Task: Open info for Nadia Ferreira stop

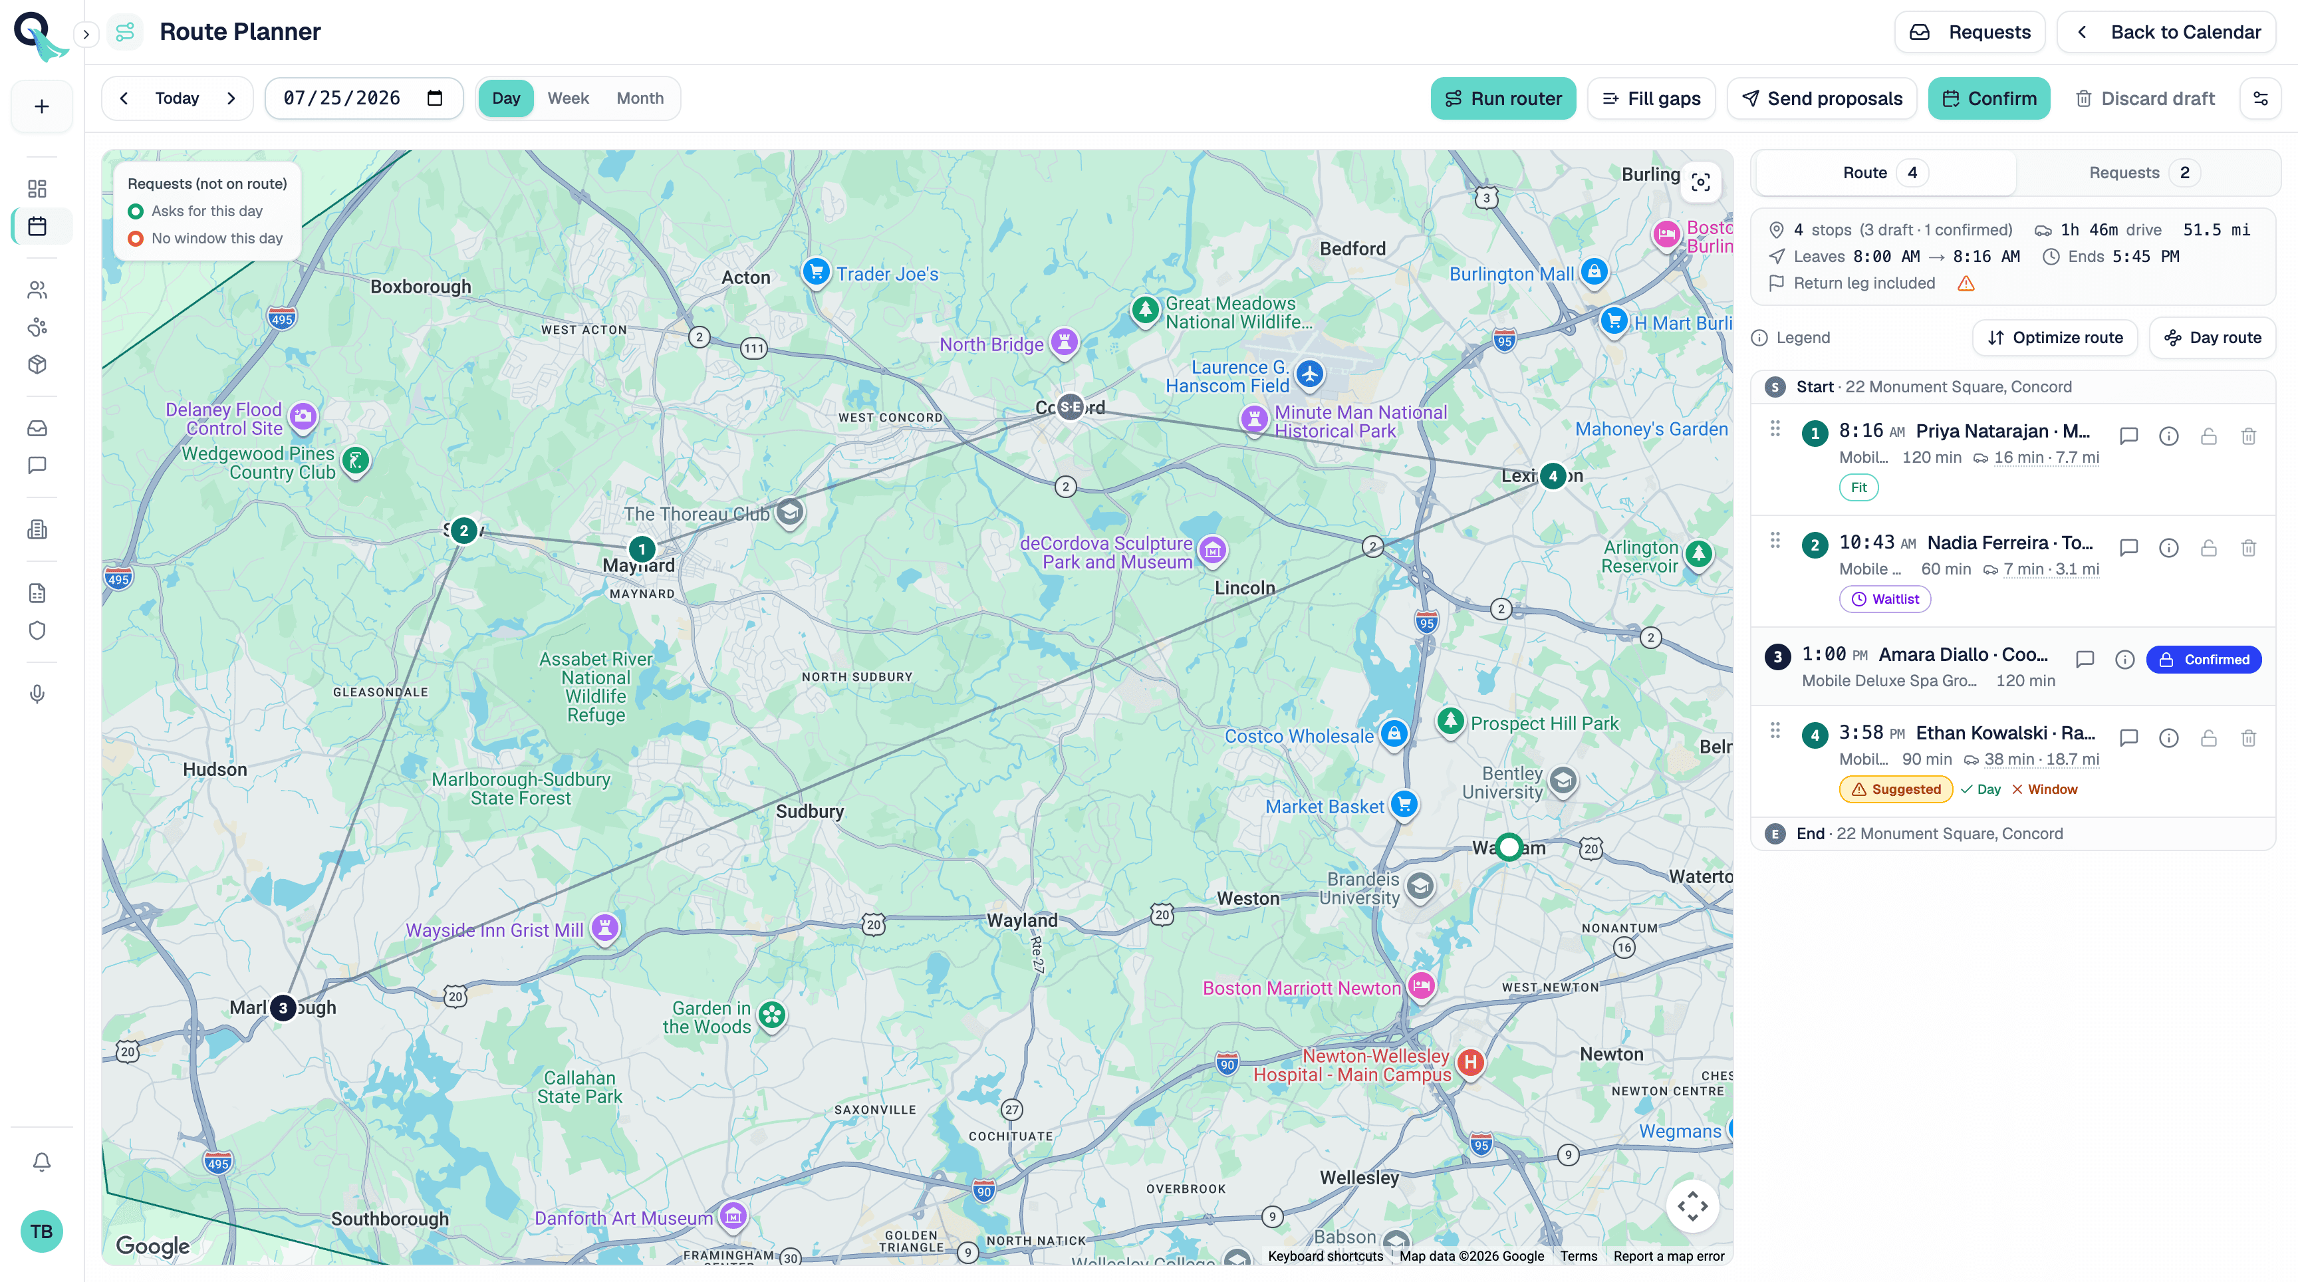Action: (x=2168, y=548)
